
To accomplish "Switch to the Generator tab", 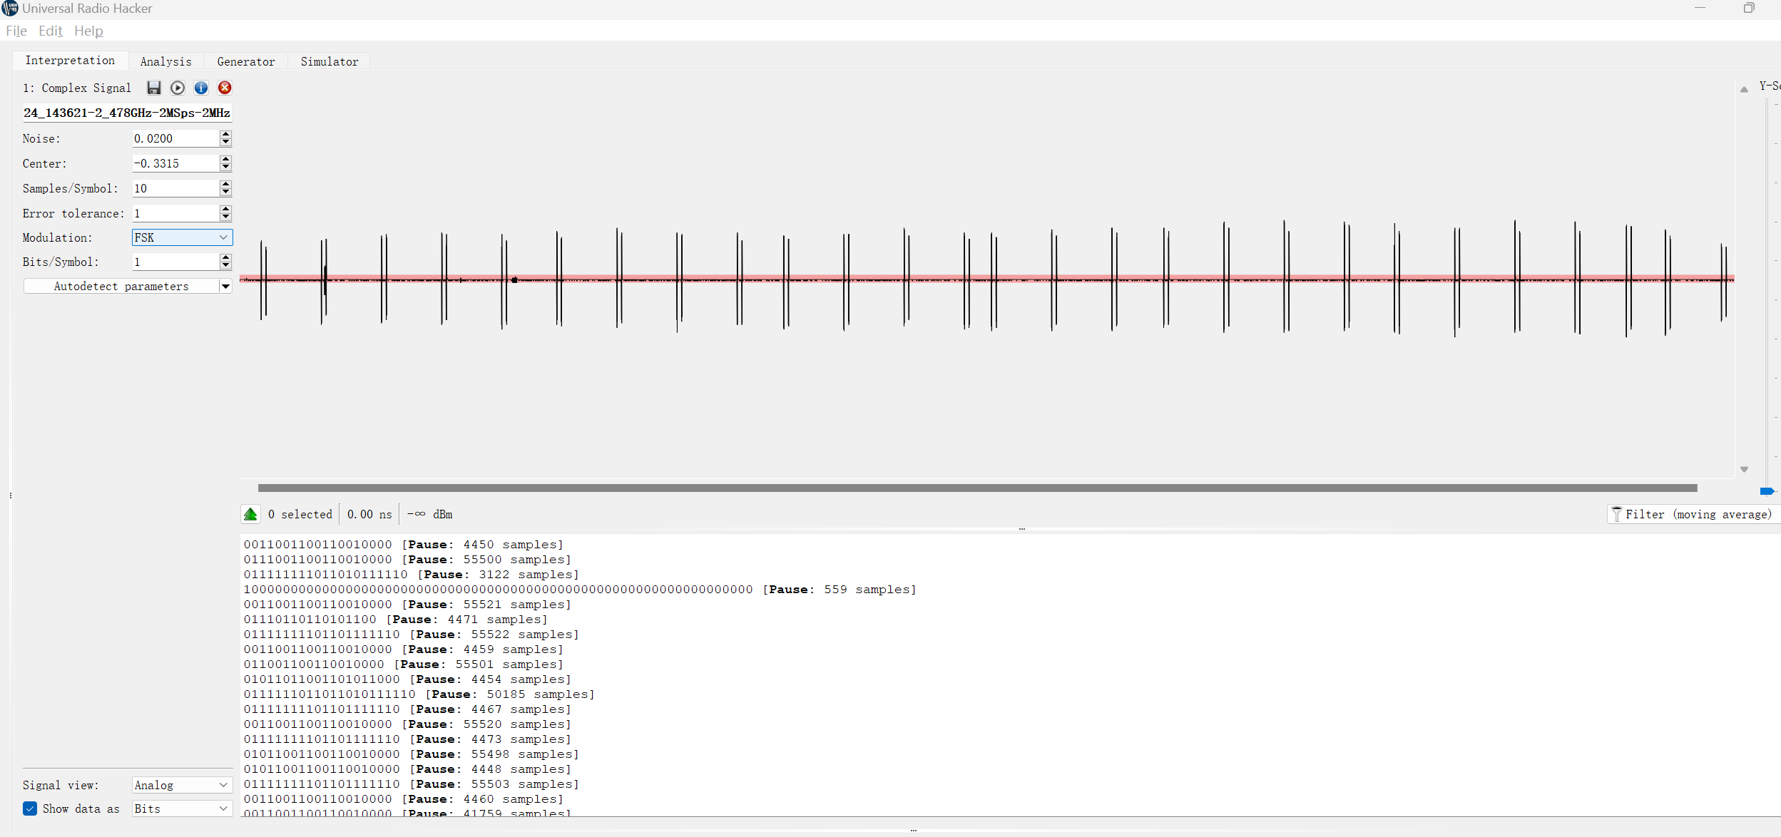I will pos(246,61).
